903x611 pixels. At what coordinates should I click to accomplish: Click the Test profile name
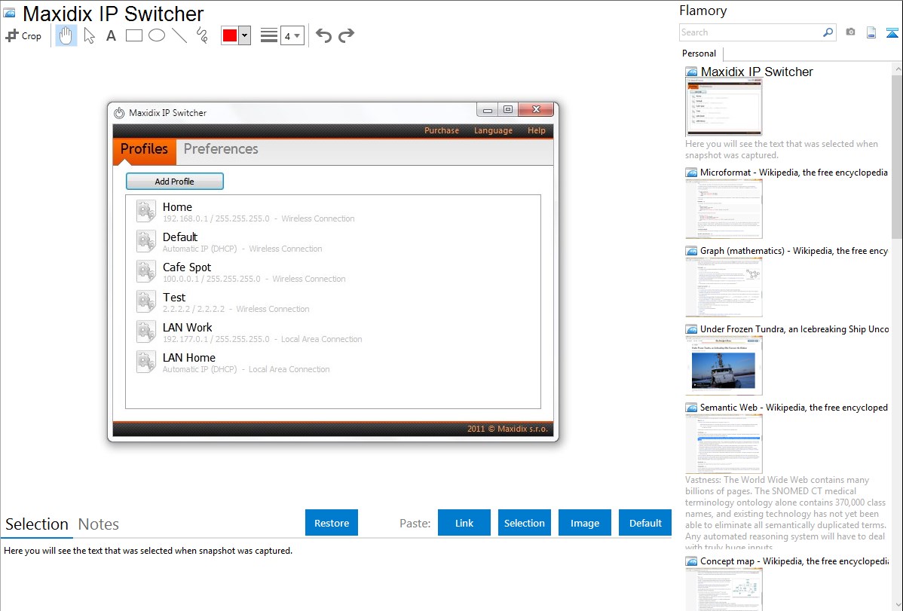click(174, 298)
